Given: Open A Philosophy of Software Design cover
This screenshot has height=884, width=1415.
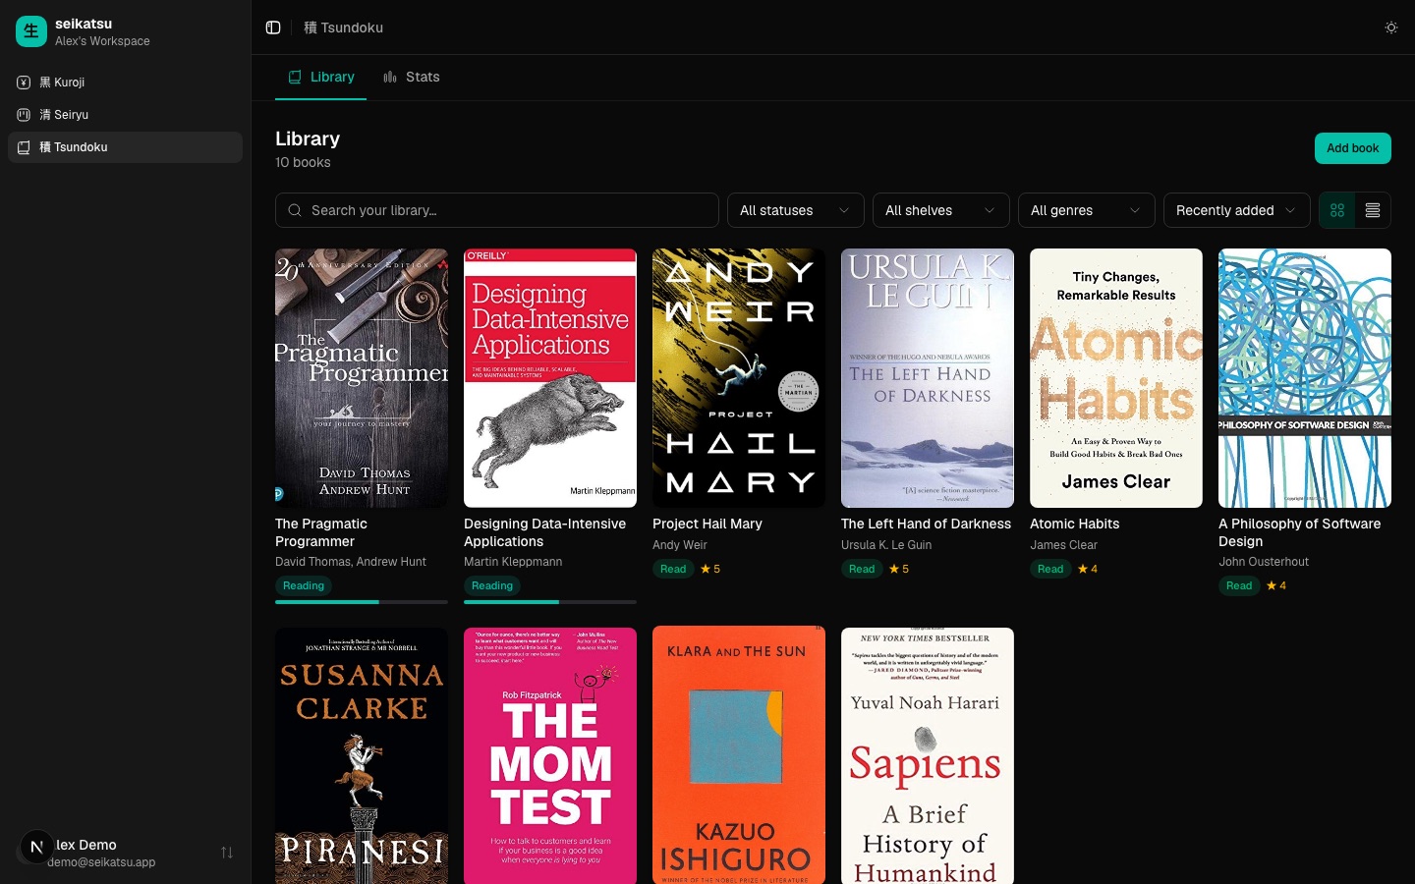Looking at the screenshot, I should point(1305,378).
